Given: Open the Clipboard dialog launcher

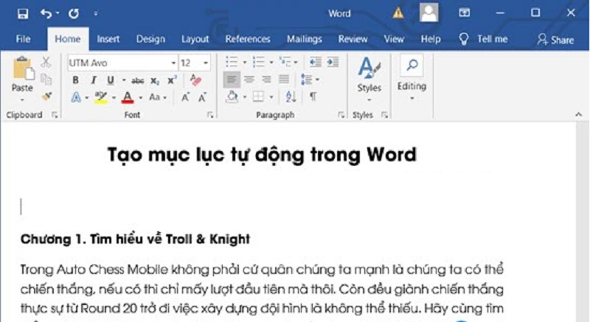Looking at the screenshot, I should coord(55,115).
